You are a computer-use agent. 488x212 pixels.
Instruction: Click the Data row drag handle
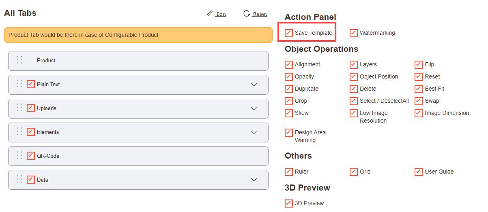(x=19, y=179)
